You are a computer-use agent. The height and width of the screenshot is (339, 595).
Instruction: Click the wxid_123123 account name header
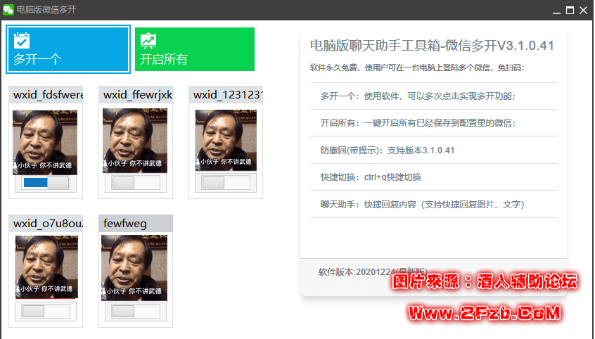226,94
